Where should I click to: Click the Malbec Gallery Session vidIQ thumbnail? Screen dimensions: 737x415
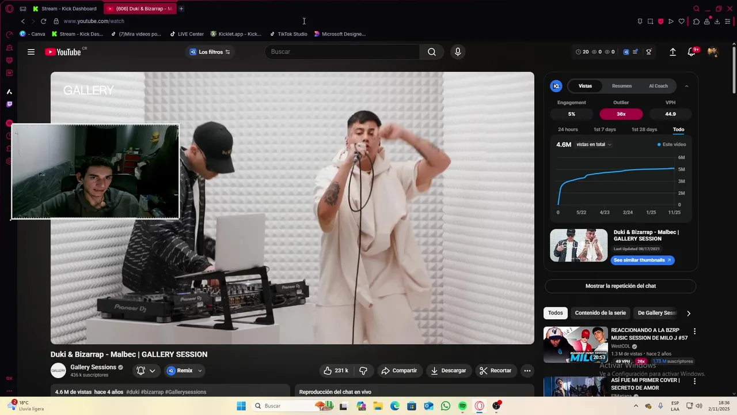pos(579,246)
